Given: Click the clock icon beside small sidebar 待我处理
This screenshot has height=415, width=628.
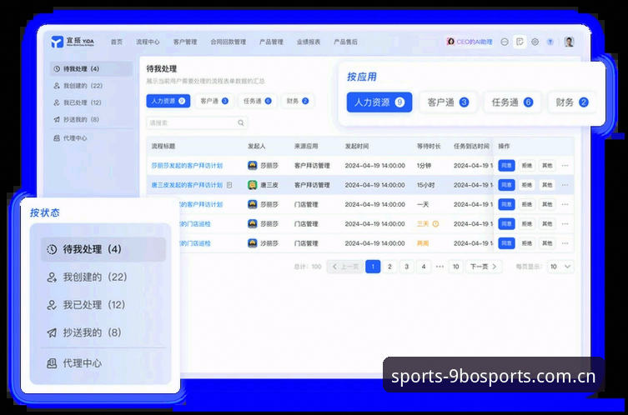Looking at the screenshot, I should [x=57, y=69].
